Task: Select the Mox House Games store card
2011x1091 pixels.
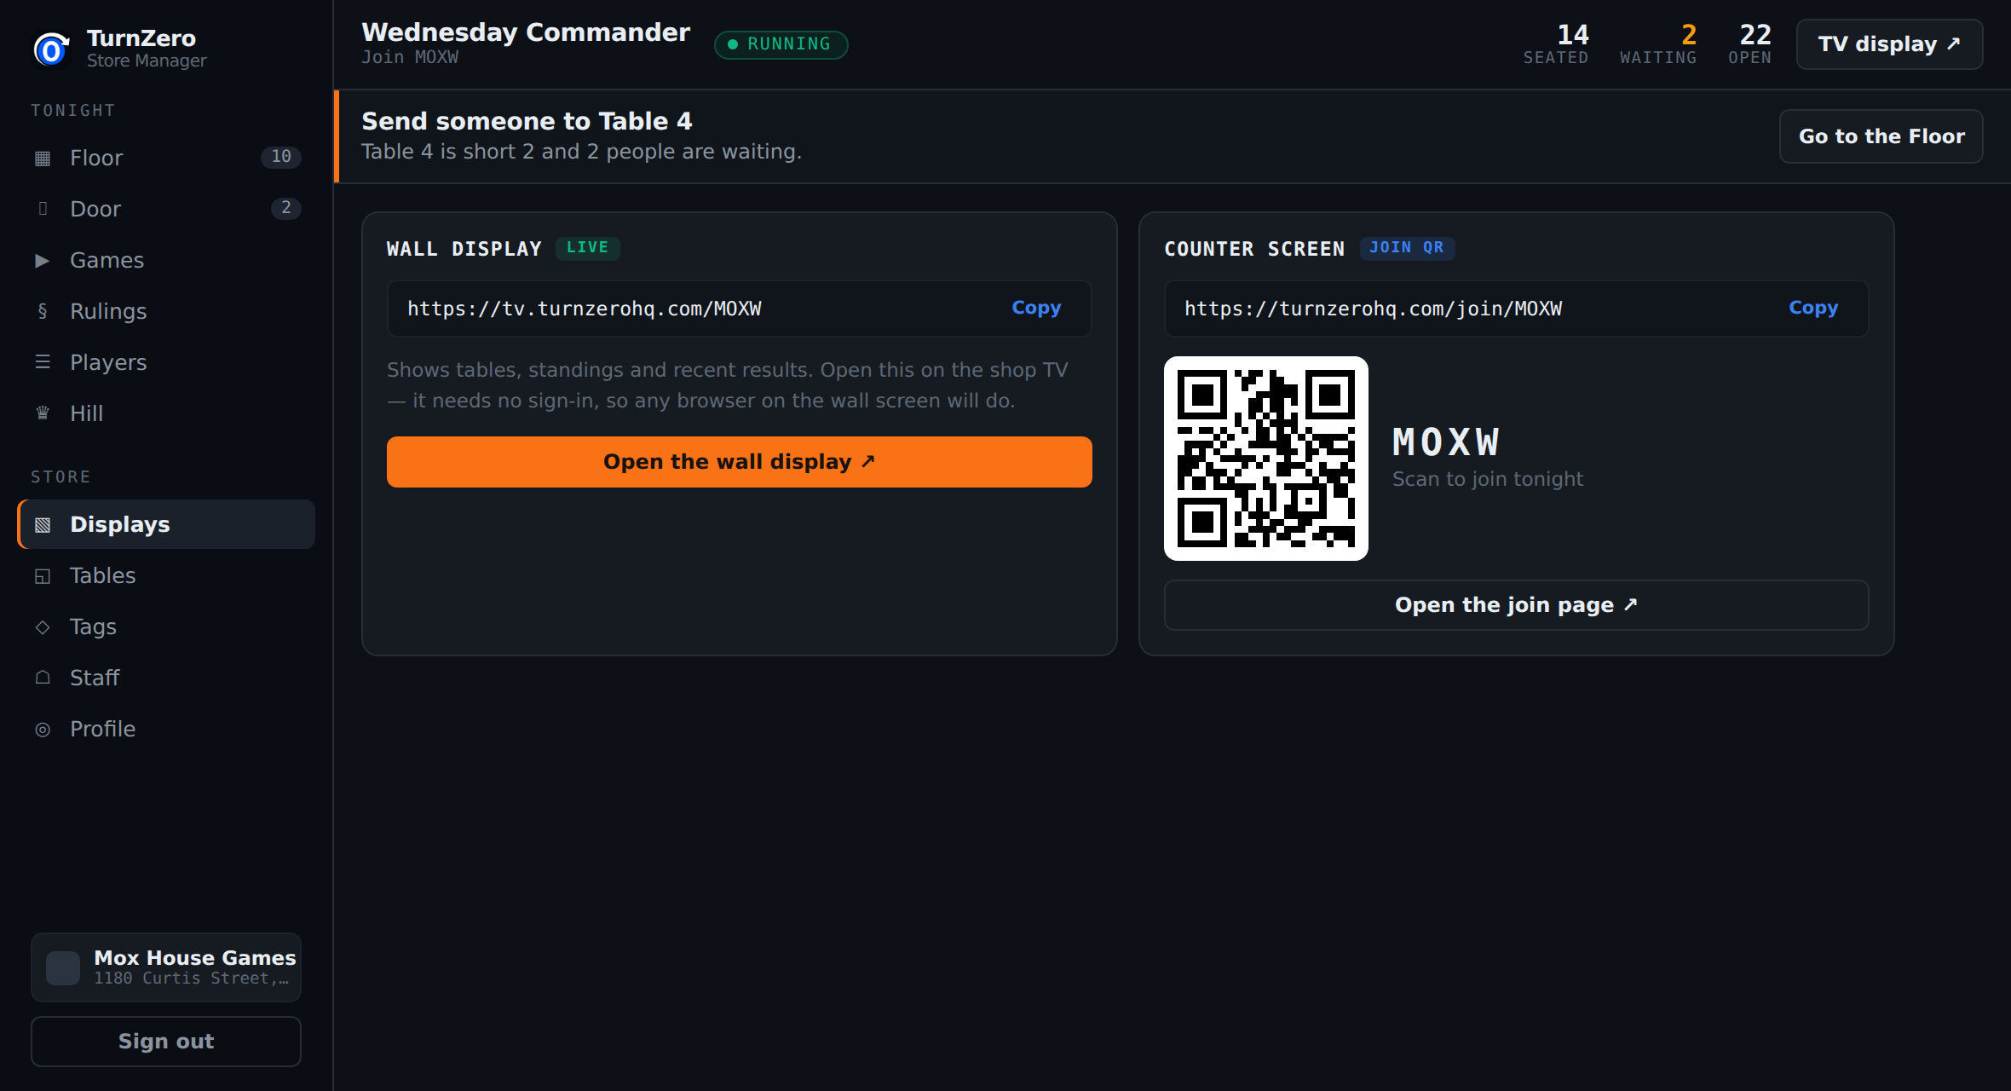Action: point(166,967)
